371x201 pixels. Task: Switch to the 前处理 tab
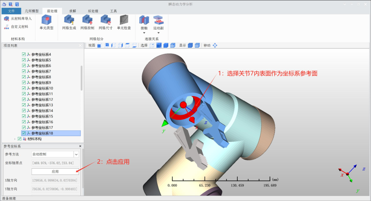(52, 11)
